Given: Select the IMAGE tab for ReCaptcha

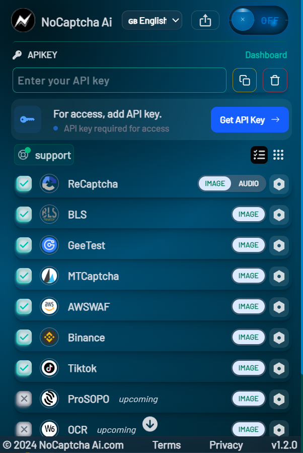Looking at the screenshot, I should pos(215,183).
